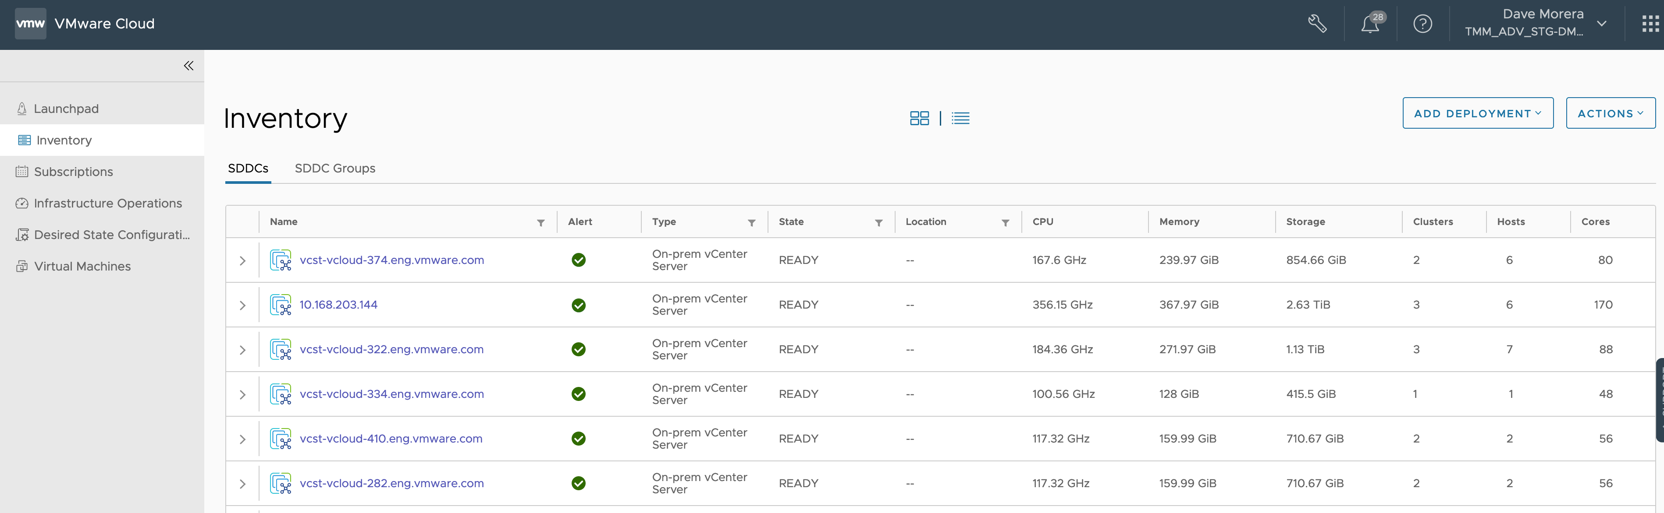Open the Actions dropdown menu

[x=1610, y=113]
